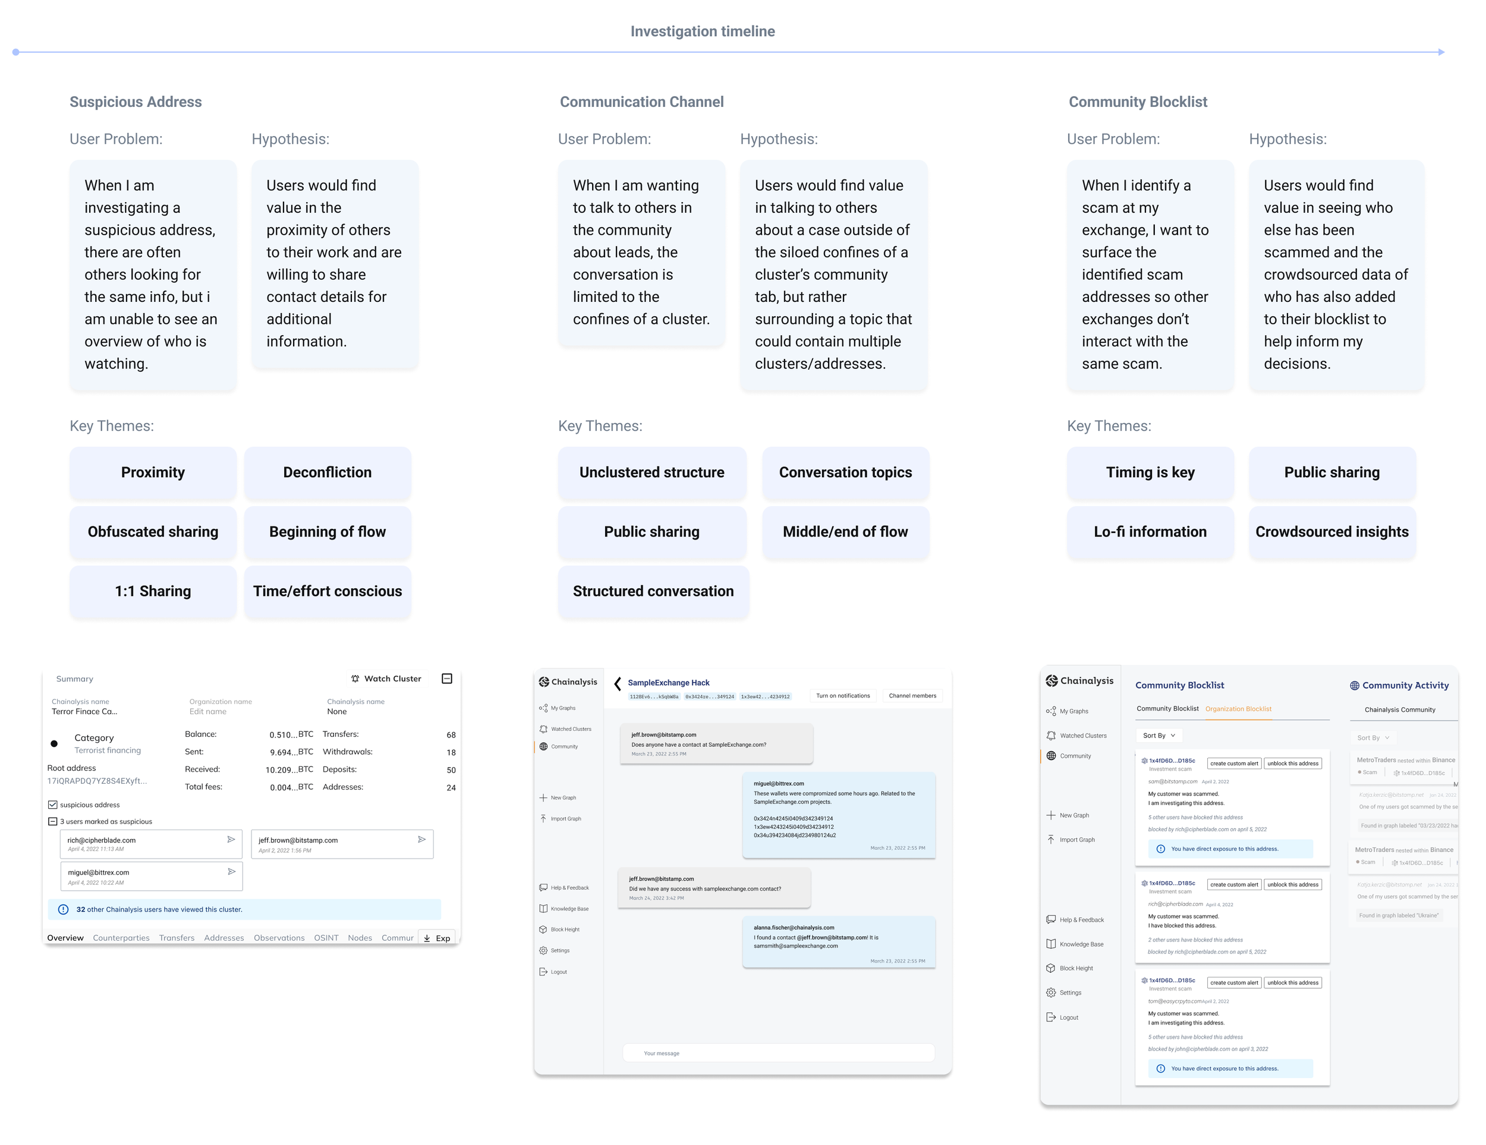Uncheck the suspicious address checkbox
This screenshot has height=1145, width=1486.
52,805
